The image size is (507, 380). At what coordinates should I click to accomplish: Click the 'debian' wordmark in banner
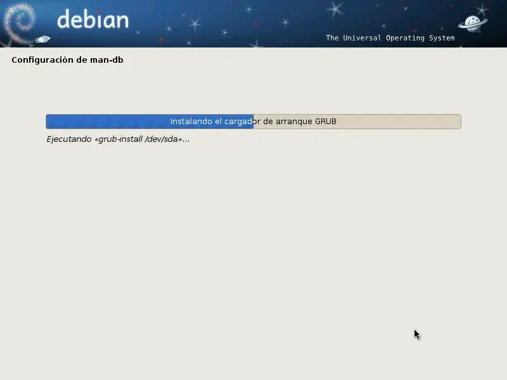point(93,19)
